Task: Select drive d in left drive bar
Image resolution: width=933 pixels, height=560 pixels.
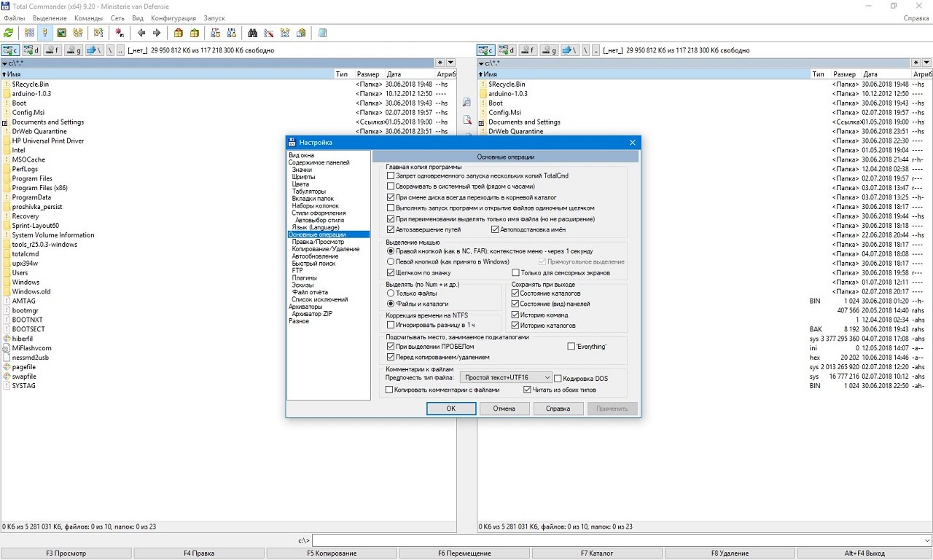Action: tap(31, 51)
